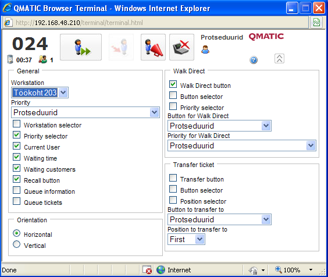Uncheck the Recall button checkbox

tap(16, 179)
